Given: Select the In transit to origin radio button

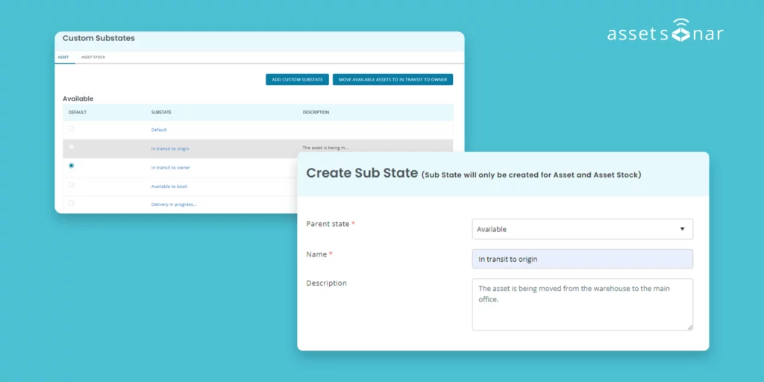Looking at the screenshot, I should pyautogui.click(x=72, y=147).
